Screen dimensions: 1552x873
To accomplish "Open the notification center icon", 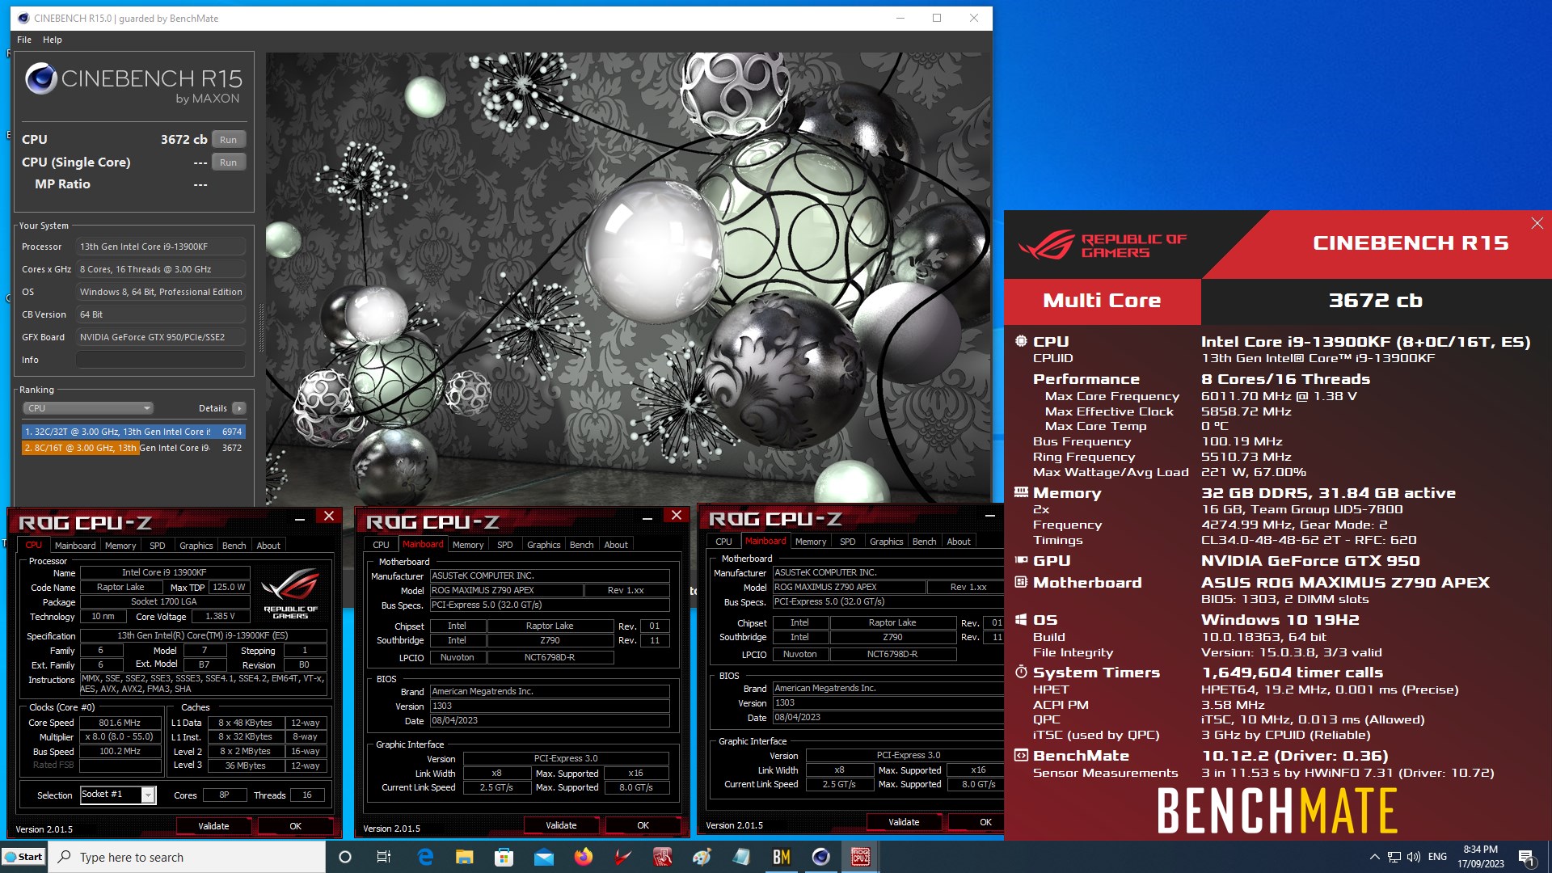I will click(1526, 857).
